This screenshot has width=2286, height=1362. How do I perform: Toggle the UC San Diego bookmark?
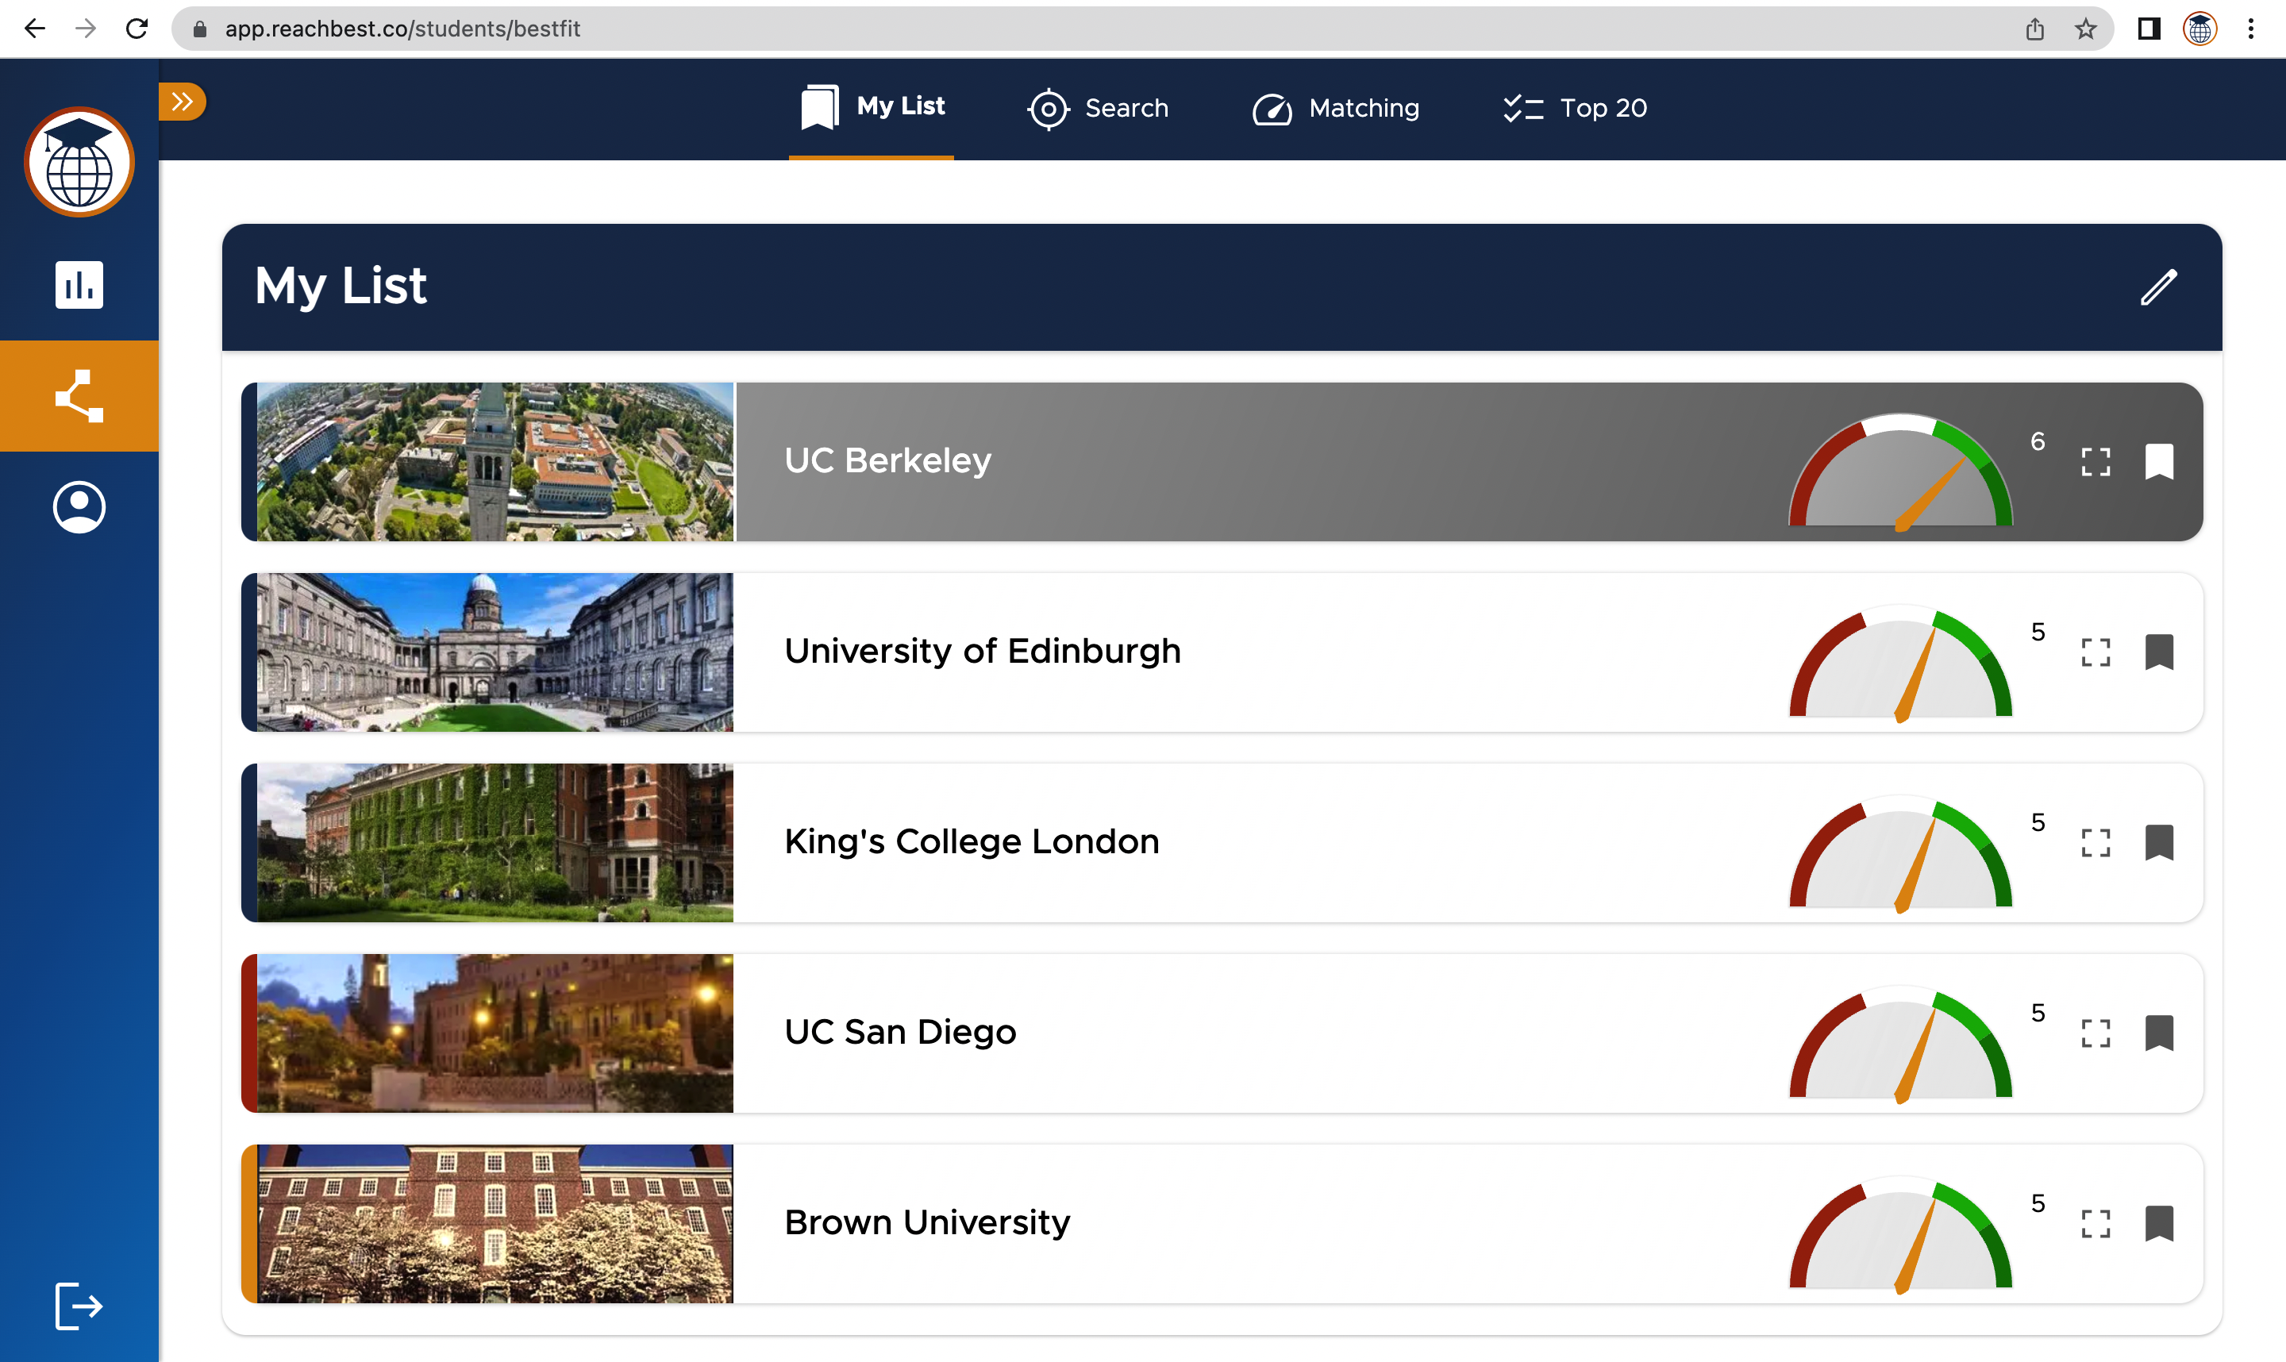(x=2159, y=1033)
